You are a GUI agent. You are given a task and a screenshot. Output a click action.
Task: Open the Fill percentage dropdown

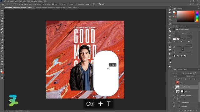(x=195, y=79)
